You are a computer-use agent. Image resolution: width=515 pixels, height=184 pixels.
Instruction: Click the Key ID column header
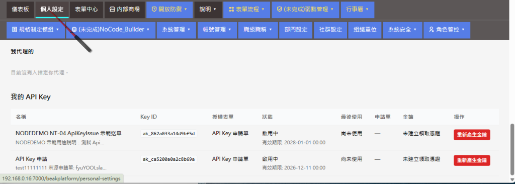tap(149, 117)
